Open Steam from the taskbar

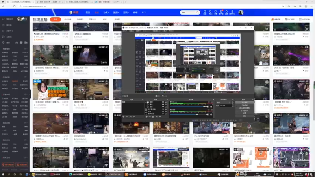pyautogui.click(x=203, y=175)
